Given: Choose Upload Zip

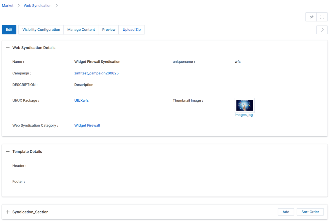Looking at the screenshot, I should [x=132, y=30].
